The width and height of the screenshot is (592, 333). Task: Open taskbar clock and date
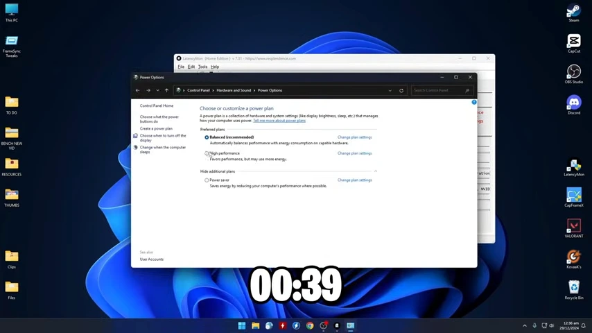pos(571,325)
